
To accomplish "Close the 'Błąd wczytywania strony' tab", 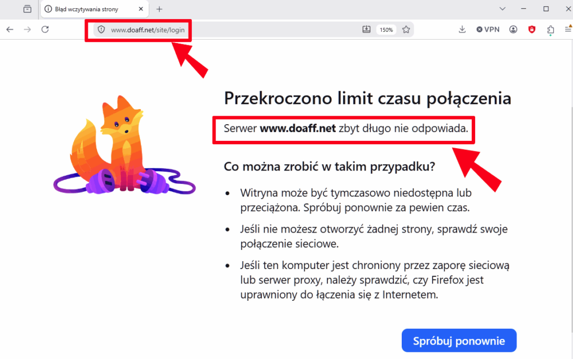I will pyautogui.click(x=141, y=9).
